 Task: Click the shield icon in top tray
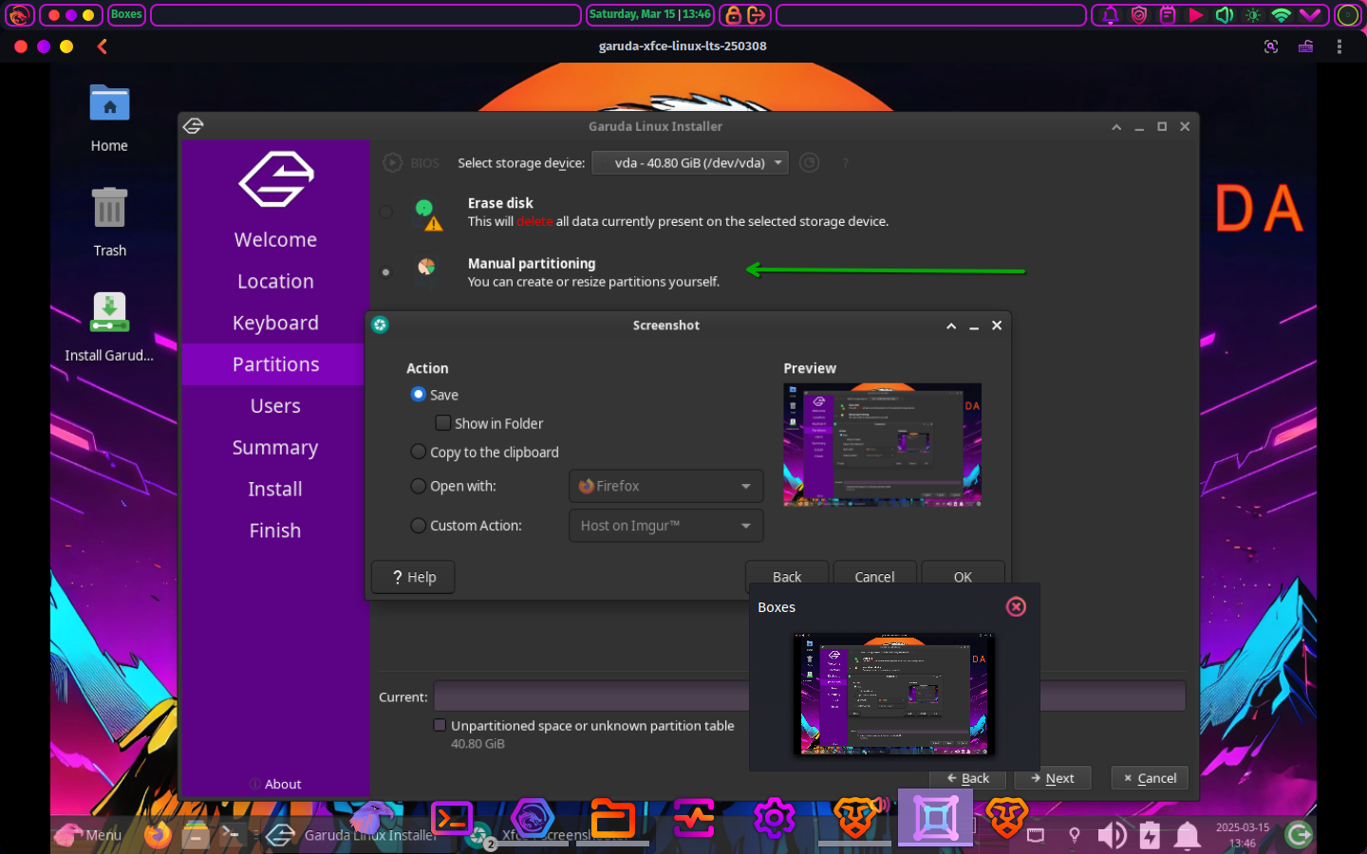point(1139,15)
